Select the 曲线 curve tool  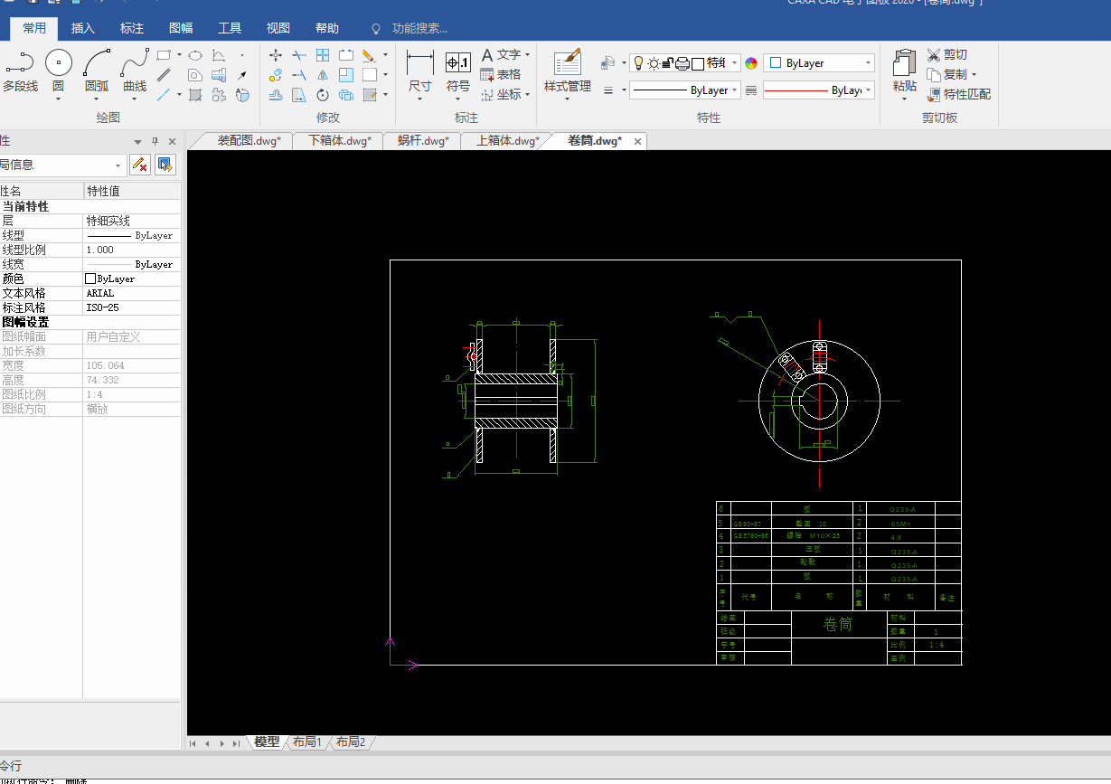coord(135,71)
